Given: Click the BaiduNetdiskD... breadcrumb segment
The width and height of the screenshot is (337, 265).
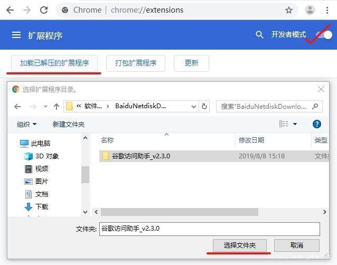Looking at the screenshot, I should [141, 106].
